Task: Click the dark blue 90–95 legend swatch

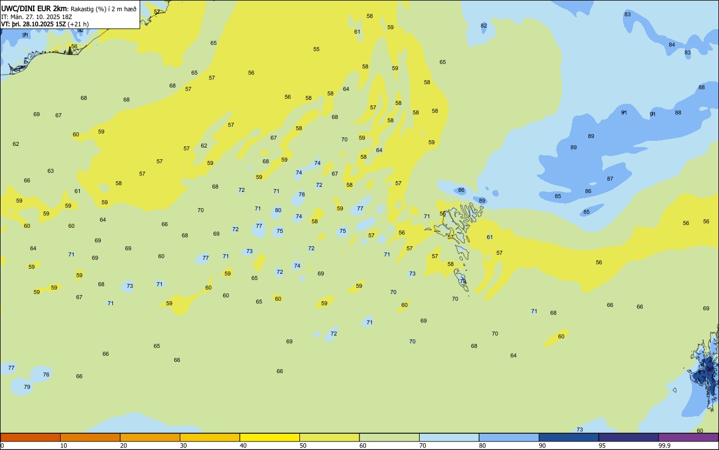Action: [568, 437]
